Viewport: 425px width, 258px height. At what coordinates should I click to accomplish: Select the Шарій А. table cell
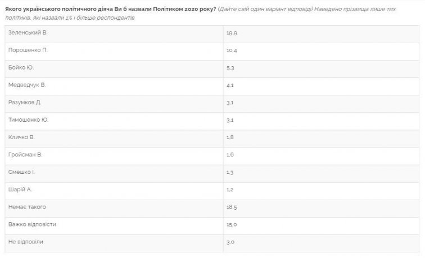coord(21,190)
